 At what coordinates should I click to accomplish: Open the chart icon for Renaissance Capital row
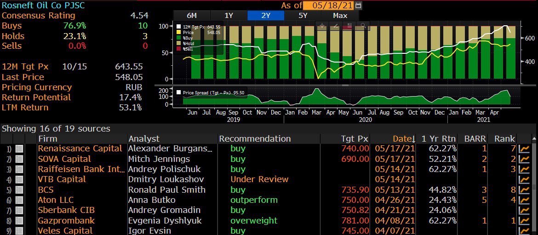pyautogui.click(x=524, y=149)
